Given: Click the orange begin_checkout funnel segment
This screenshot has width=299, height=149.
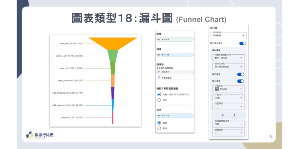Looking at the screenshot, I should (x=113, y=81).
